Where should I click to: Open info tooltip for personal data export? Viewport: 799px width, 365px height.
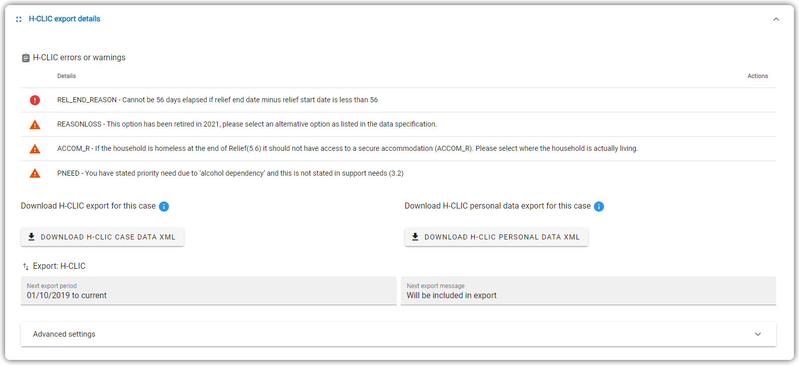[599, 207]
